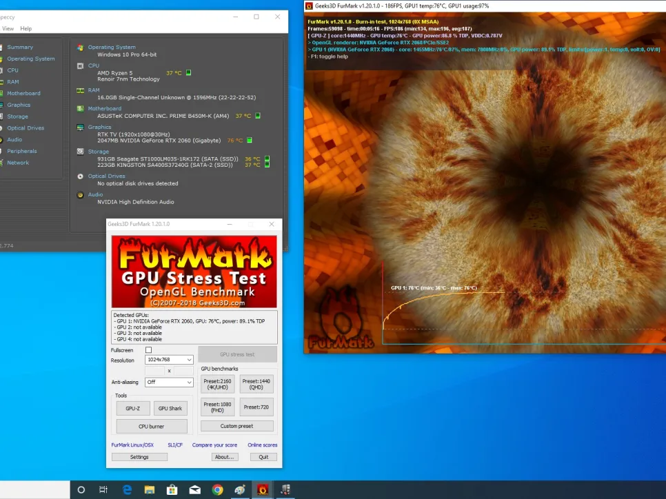Click the green indicator beside Kingston 37 °C
Viewport: 666px width, 499px height.
(268, 165)
